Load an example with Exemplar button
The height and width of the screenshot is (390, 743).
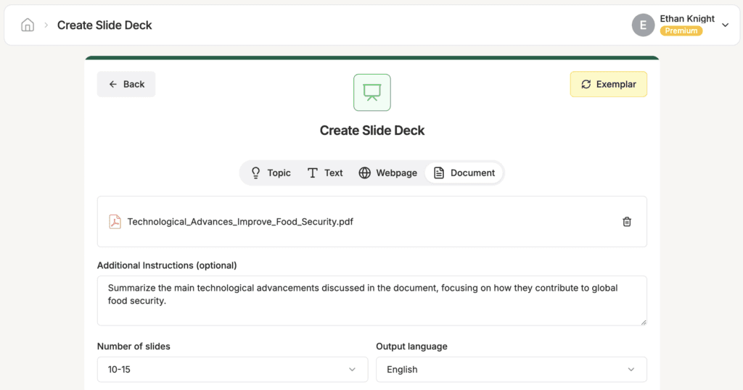click(609, 84)
